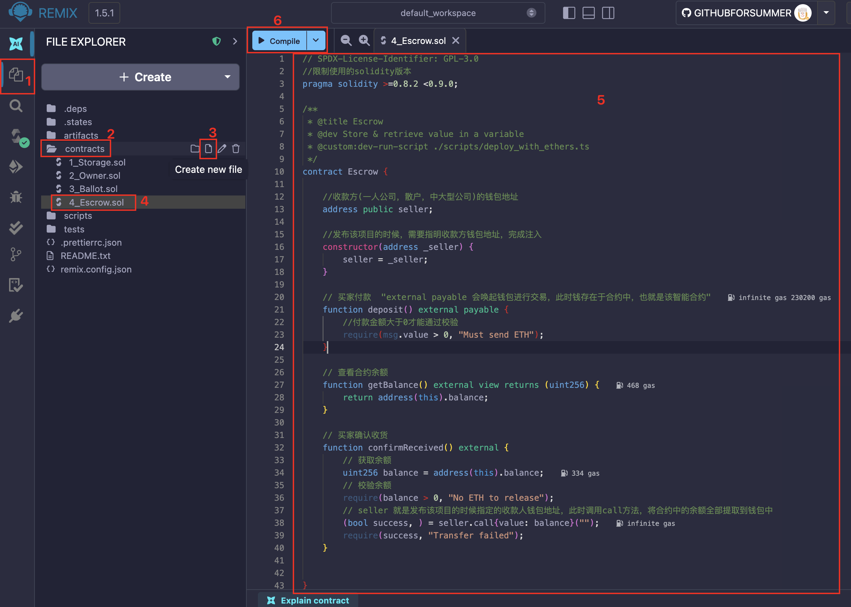Click Explain contract link
The width and height of the screenshot is (851, 607).
[x=315, y=600]
